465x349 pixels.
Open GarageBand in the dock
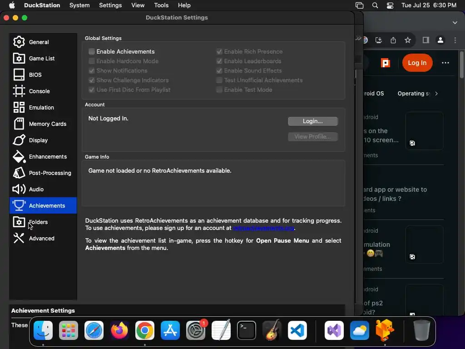coord(272,330)
